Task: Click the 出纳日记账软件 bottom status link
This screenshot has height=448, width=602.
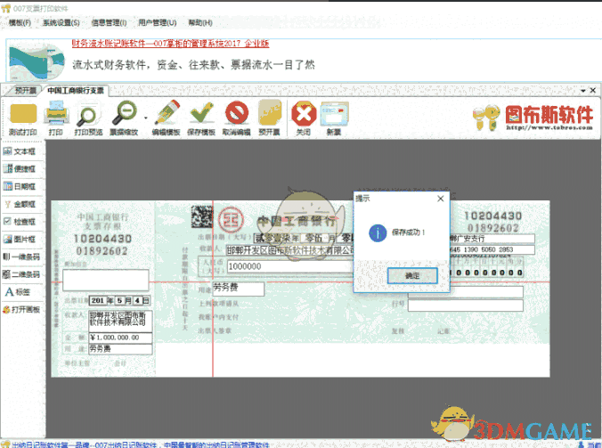Action: (x=141, y=444)
